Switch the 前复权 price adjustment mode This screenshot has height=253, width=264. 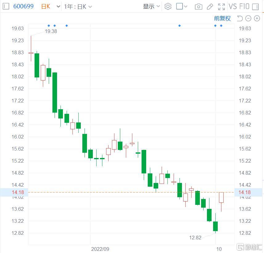click(222, 19)
